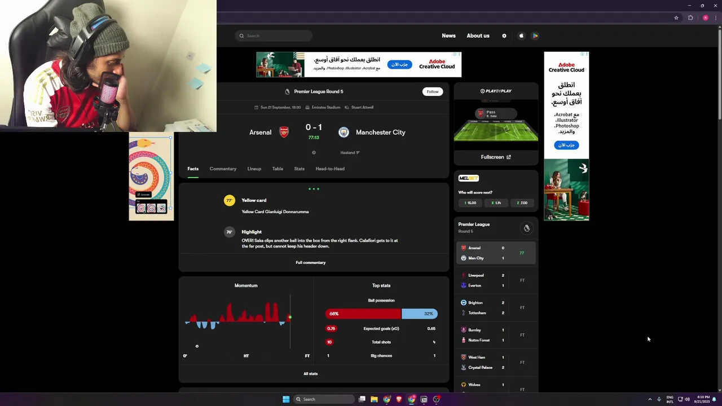Viewport: 722px width, 406px height.
Task: Switch to the Facts tab
Action: pos(193,169)
